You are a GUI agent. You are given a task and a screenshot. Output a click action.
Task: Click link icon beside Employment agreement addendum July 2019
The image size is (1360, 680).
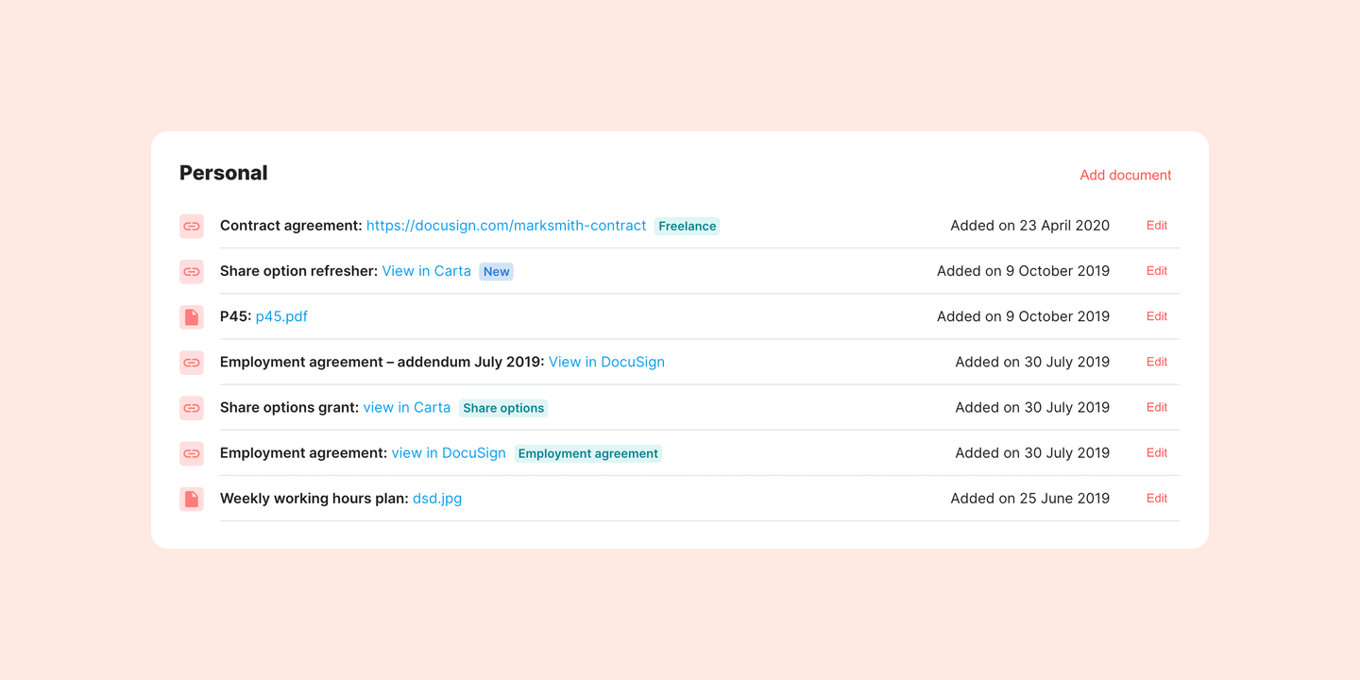point(192,363)
